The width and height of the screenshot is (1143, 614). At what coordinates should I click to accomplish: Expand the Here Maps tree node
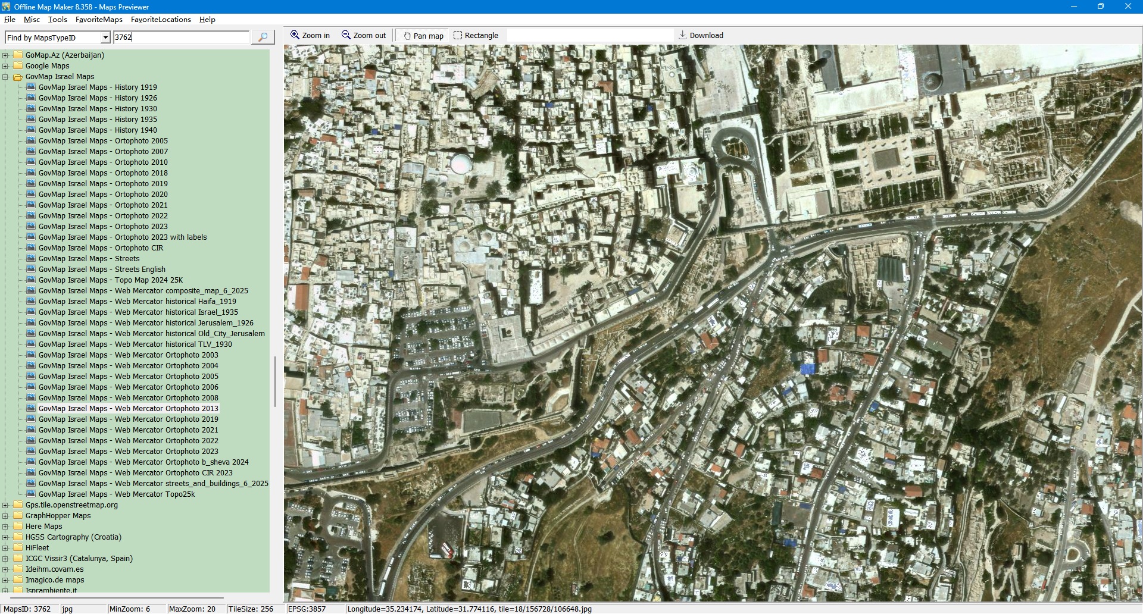pyautogui.click(x=5, y=527)
